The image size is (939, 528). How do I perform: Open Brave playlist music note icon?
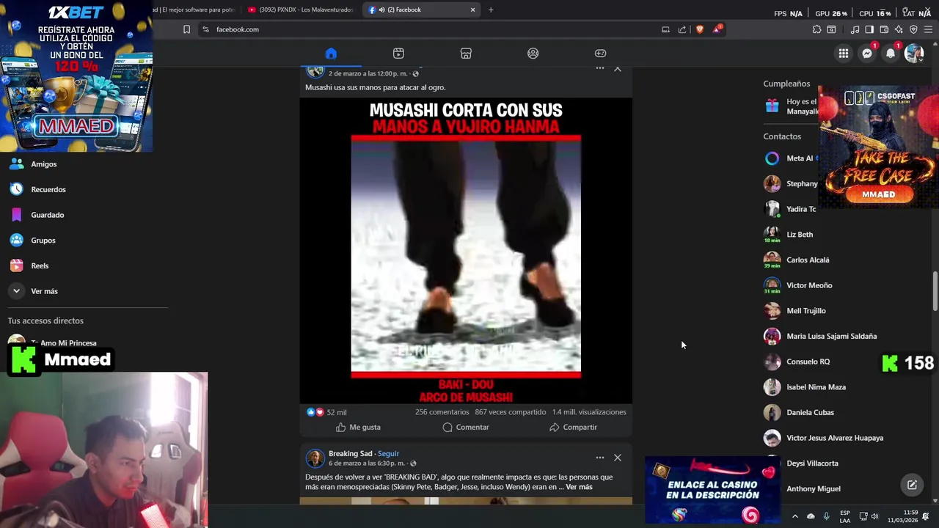855,29
